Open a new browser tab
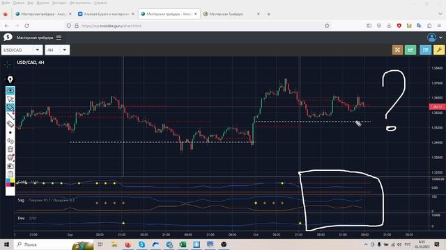The height and width of the screenshot is (250, 446). [x=269, y=14]
